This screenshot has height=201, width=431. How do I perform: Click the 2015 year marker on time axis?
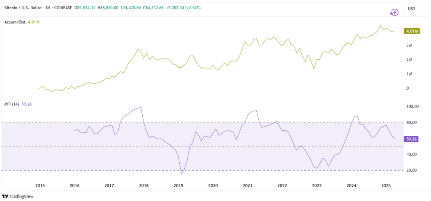tap(40, 185)
